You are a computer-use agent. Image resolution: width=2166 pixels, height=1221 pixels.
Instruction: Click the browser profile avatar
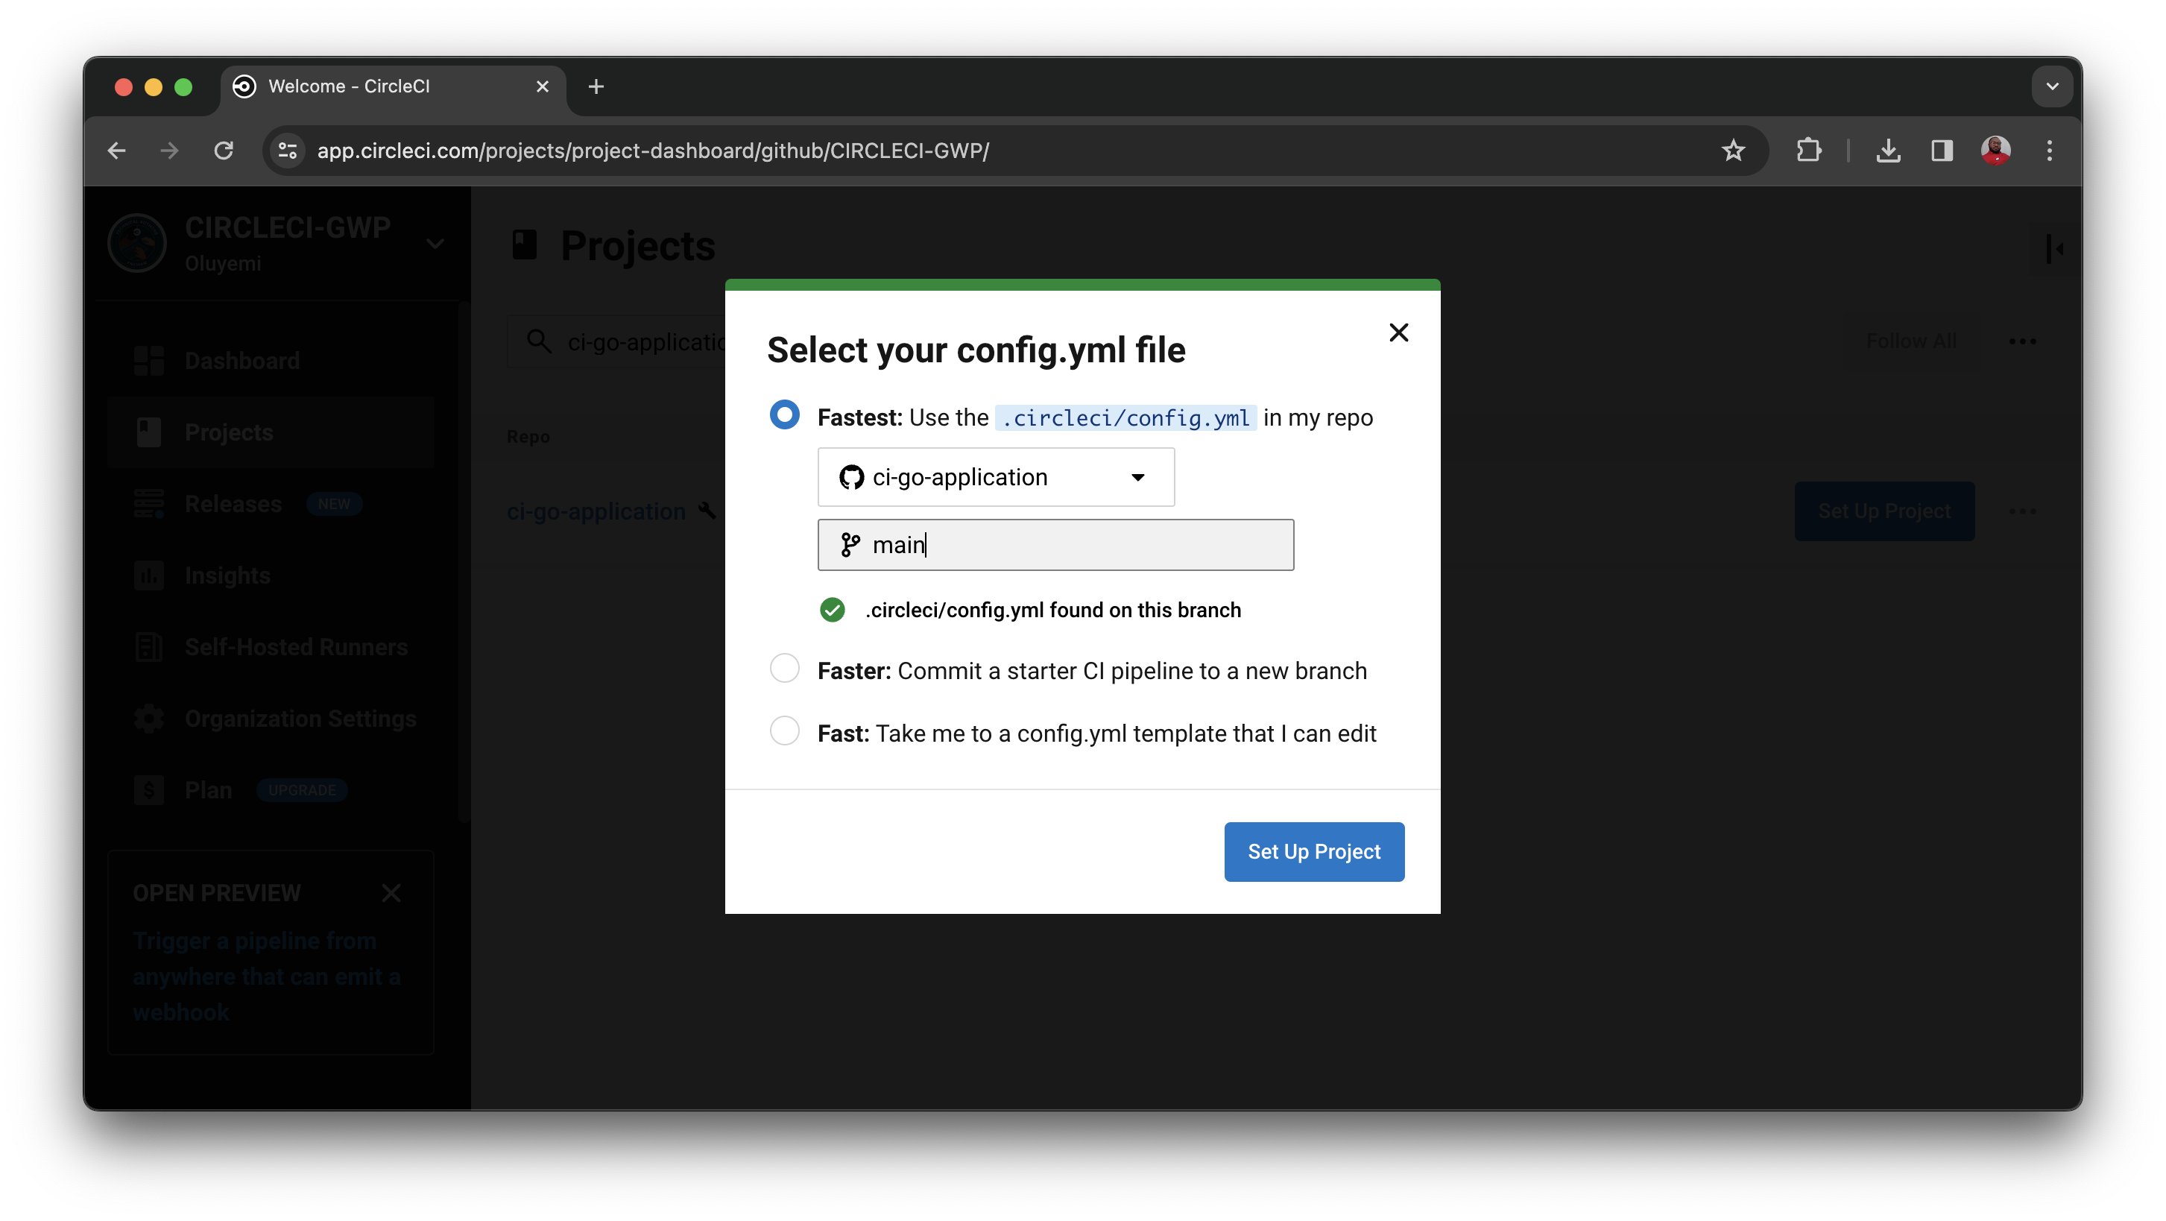click(x=1995, y=151)
